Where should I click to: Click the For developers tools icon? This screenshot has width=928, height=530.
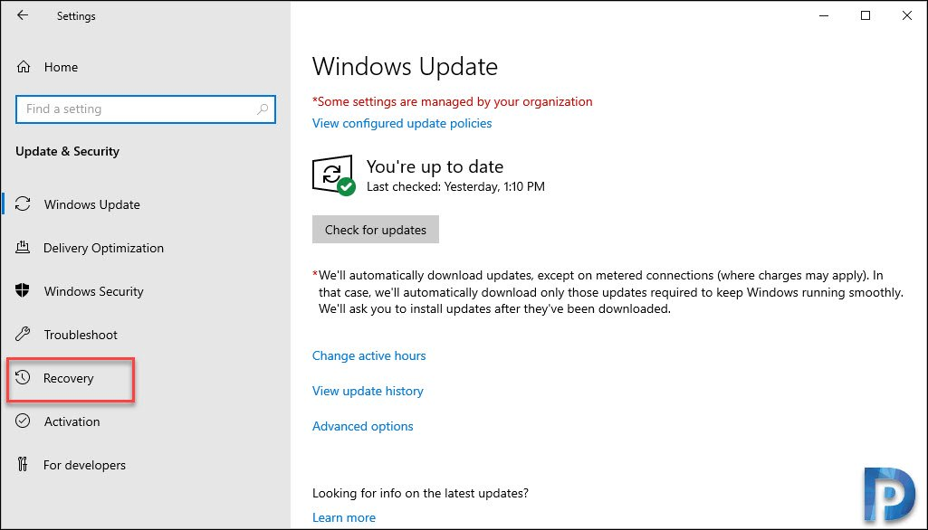point(23,464)
